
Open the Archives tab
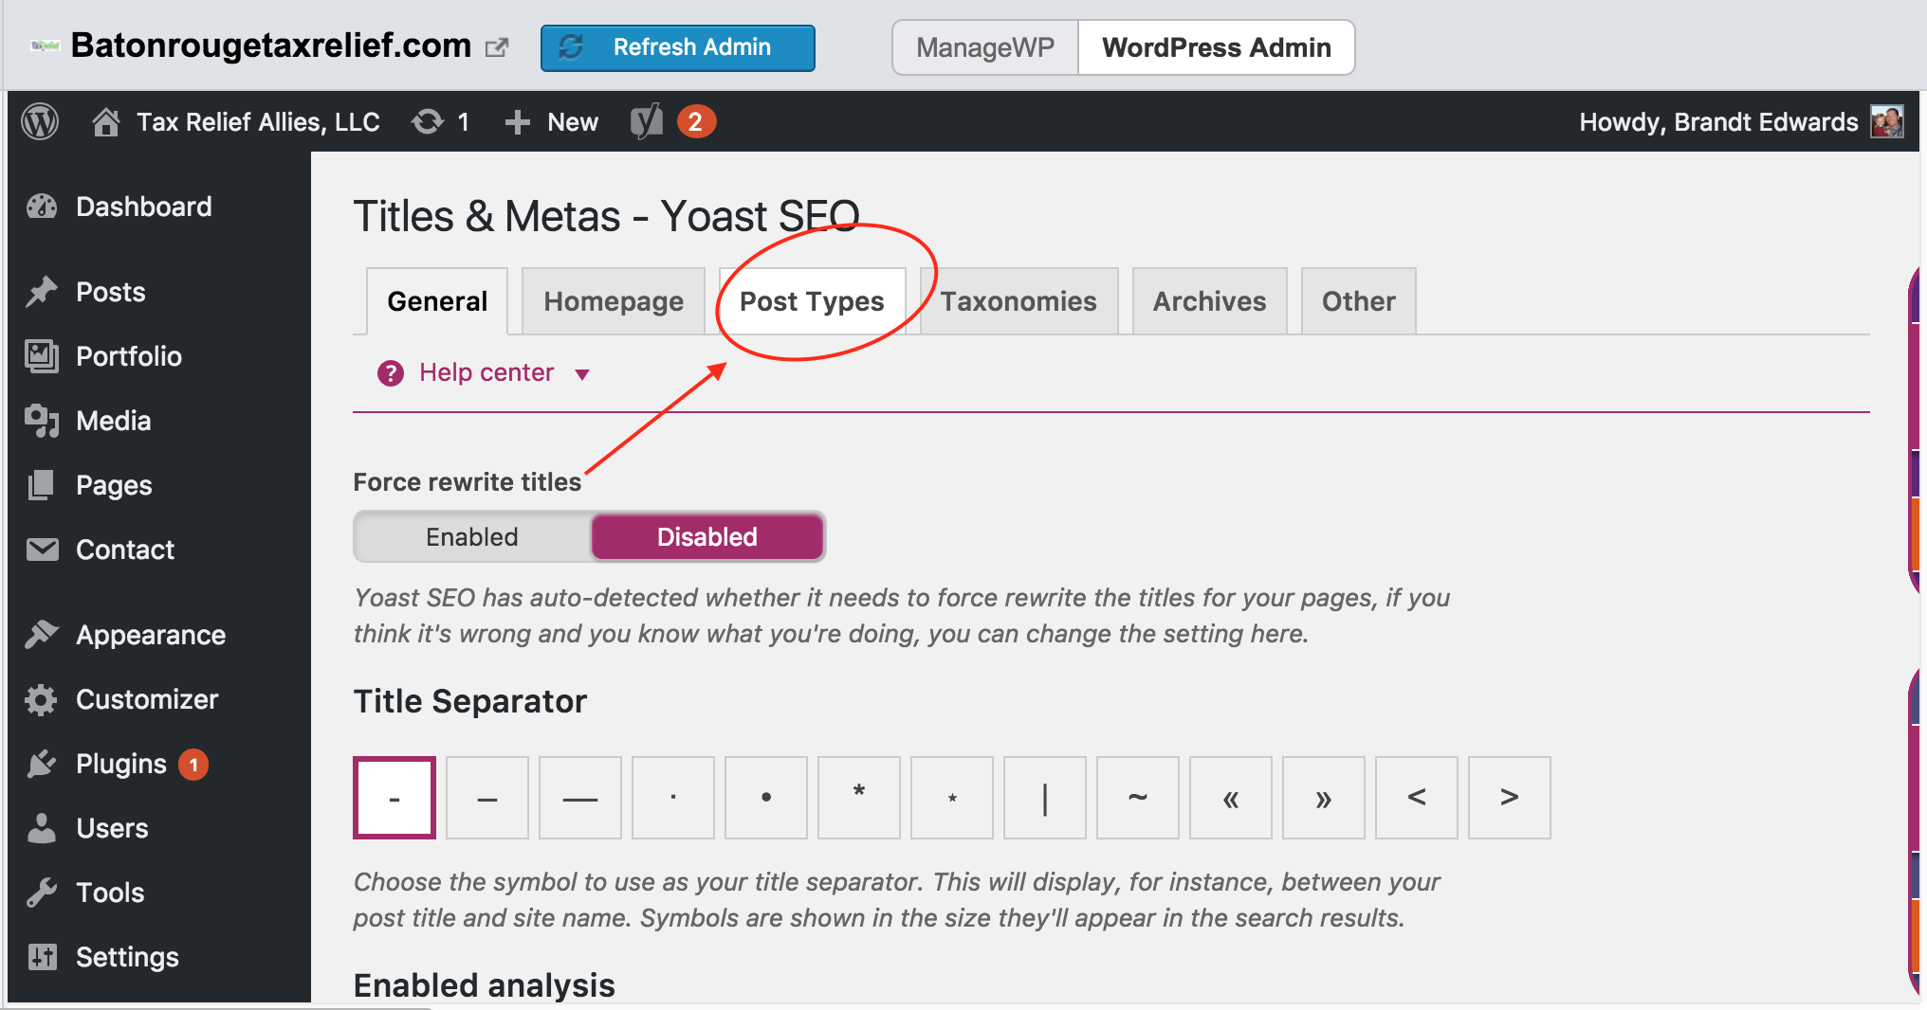point(1210,301)
